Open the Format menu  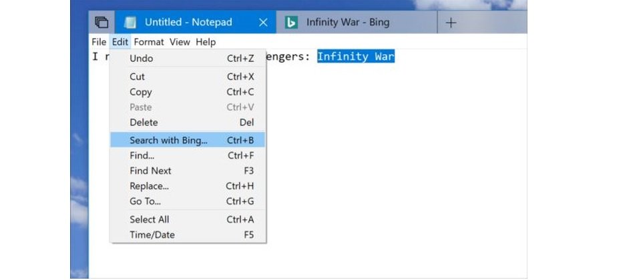coord(149,42)
